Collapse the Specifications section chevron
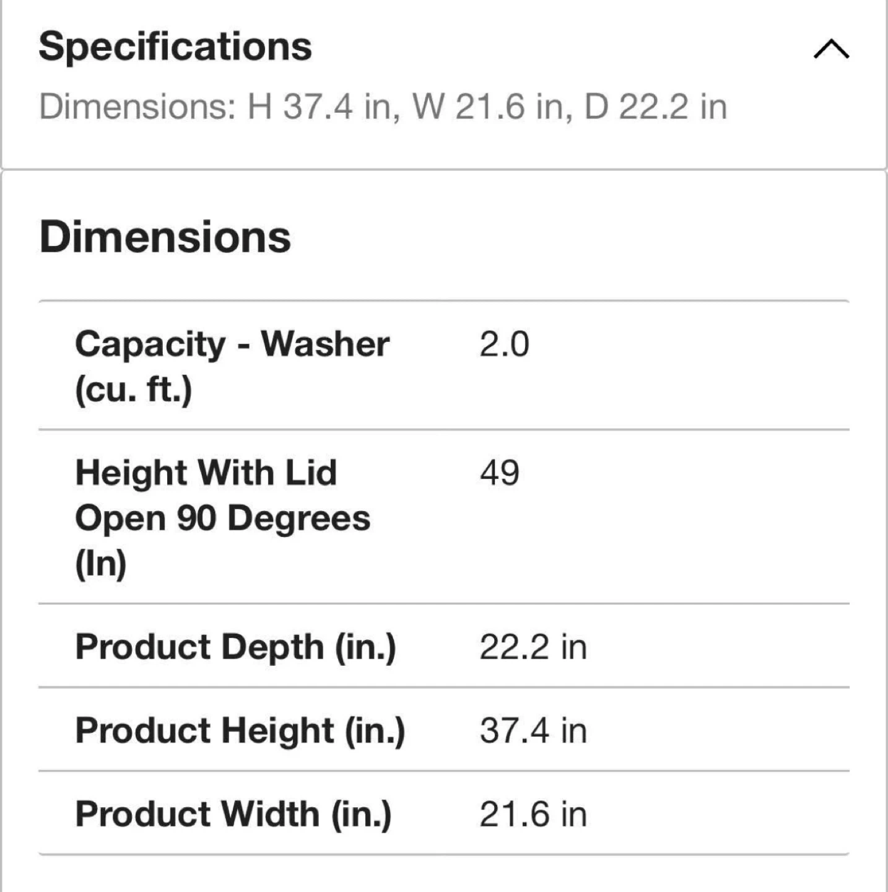This screenshot has height=892, width=888. [x=831, y=48]
